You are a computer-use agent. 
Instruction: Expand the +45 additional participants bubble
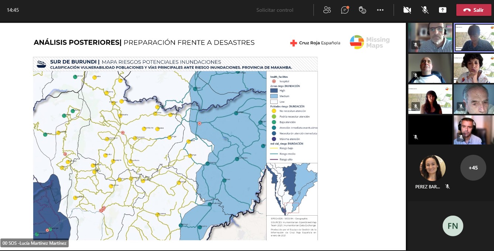pos(473,168)
